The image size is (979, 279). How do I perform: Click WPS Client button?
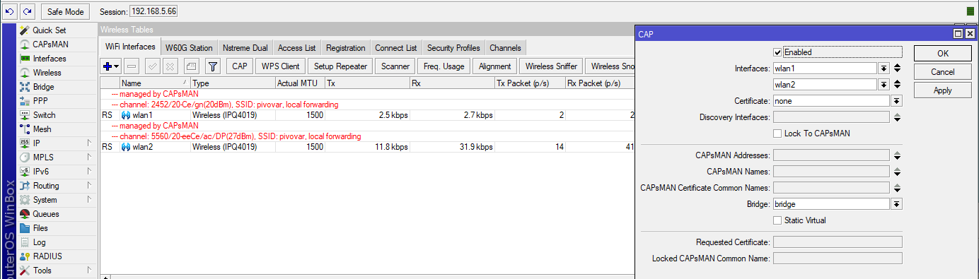(x=280, y=66)
